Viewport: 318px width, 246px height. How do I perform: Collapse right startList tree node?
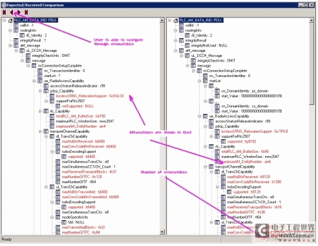click(200, 81)
